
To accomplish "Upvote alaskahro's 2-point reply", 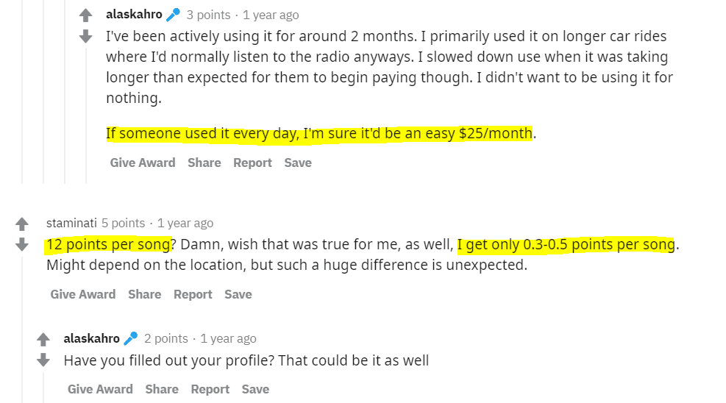I will [43, 340].
